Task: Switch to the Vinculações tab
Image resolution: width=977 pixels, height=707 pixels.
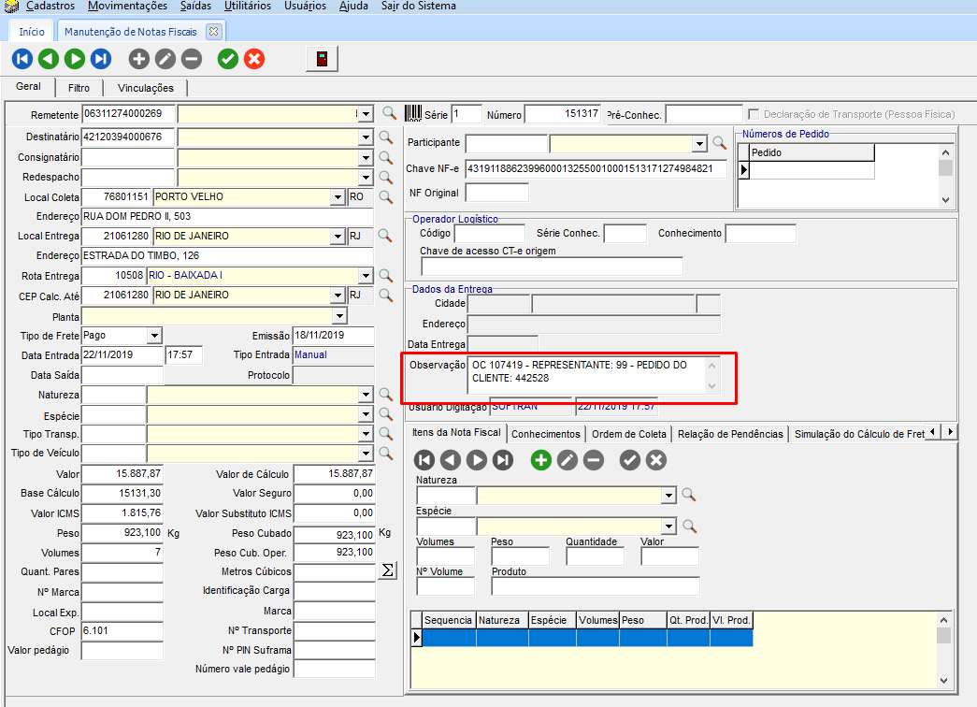Action: coord(145,88)
